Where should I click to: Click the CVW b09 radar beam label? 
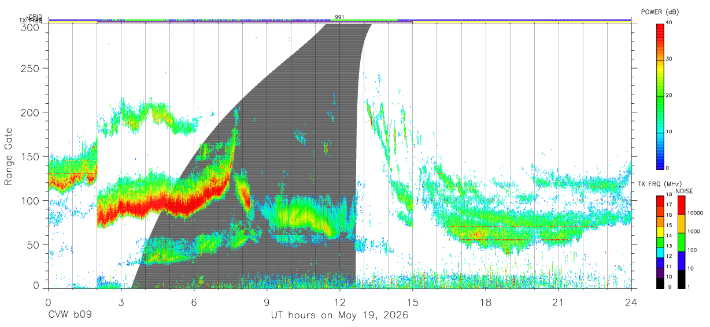[69, 315]
